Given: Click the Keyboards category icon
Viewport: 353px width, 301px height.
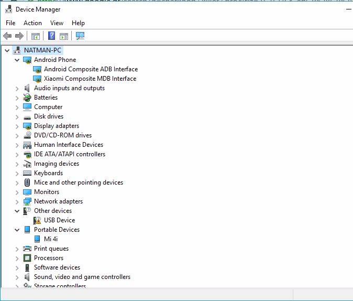Looking at the screenshot, I should (x=27, y=173).
